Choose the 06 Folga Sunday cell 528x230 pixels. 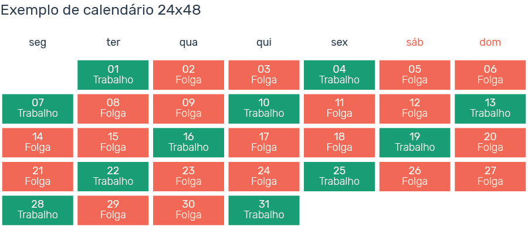tap(490, 75)
